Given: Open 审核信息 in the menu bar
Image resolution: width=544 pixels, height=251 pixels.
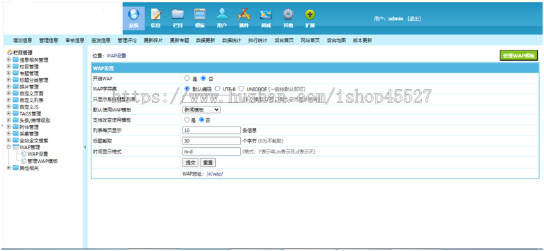Looking at the screenshot, I should coord(75,40).
